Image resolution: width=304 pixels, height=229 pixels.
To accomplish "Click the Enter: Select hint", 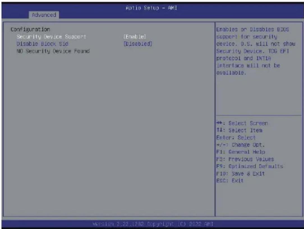I will [236, 137].
